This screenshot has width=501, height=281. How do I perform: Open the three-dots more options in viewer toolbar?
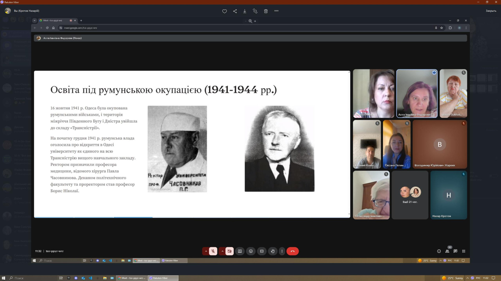coord(276,11)
